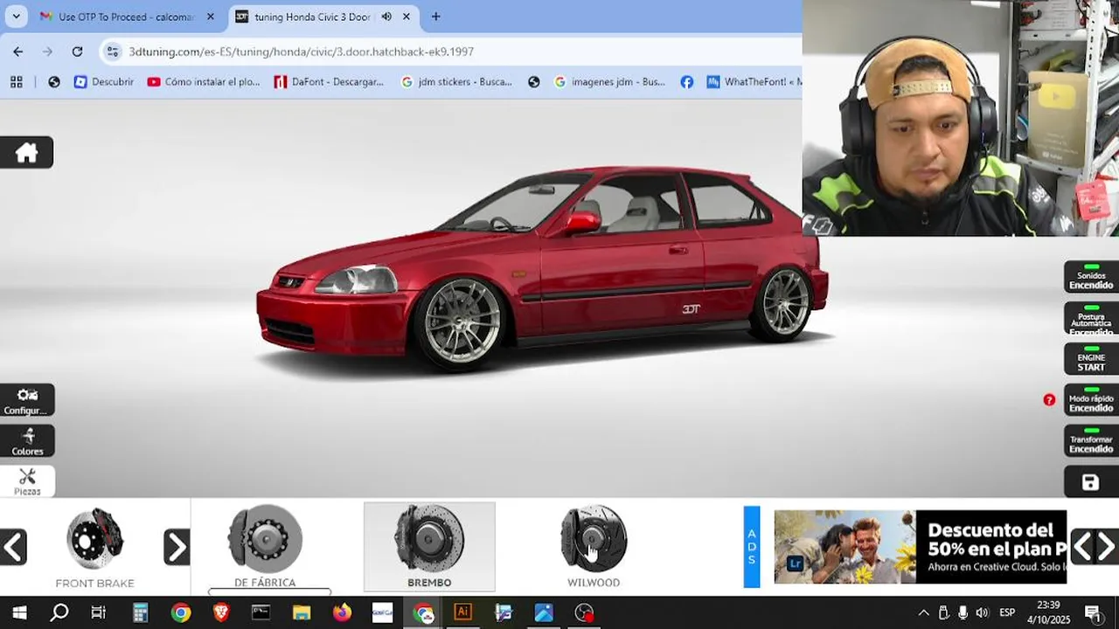Show hidden system tray icons
Screen dimensions: 1119x629
pyautogui.click(x=923, y=612)
